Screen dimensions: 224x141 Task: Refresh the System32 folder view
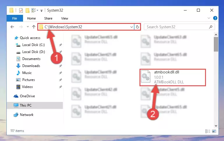click(137, 27)
